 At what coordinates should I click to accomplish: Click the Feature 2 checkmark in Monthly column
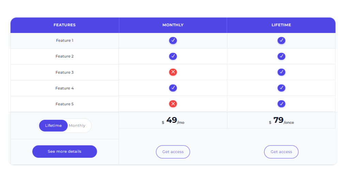(x=173, y=56)
